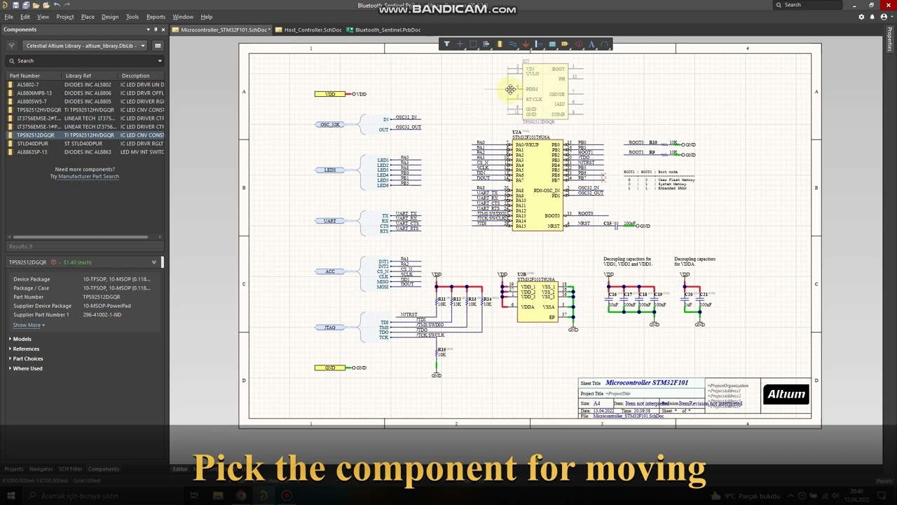
Task: Click Show More in the part details
Action: 29,325
